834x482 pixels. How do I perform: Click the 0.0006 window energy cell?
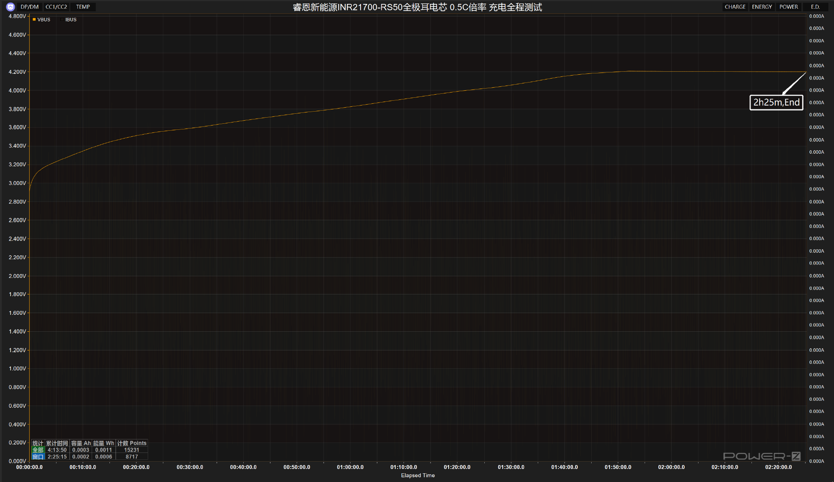coord(103,456)
